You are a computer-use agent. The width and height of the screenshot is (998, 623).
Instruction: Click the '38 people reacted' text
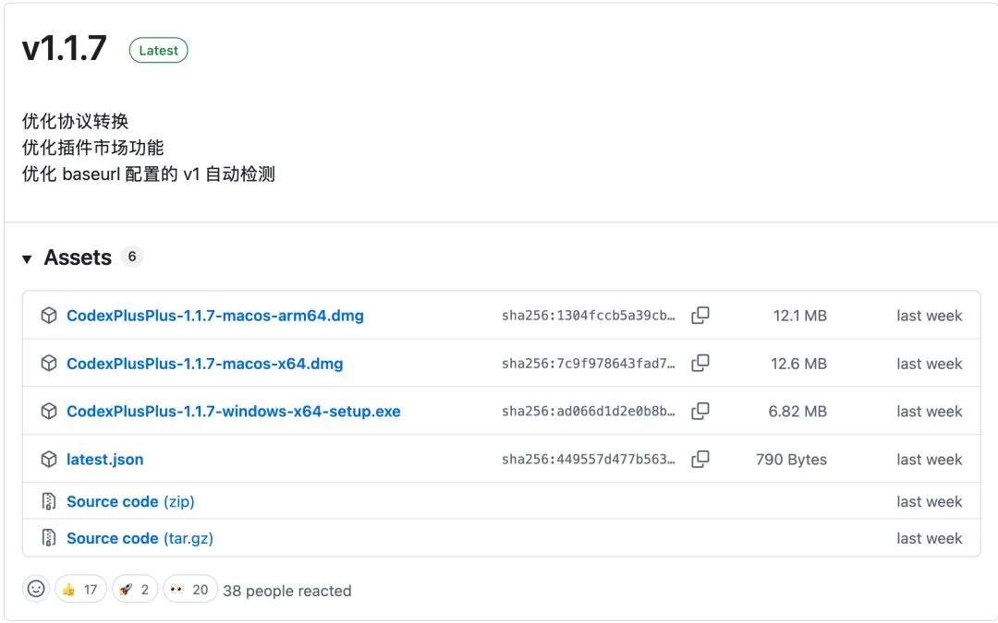[x=287, y=591]
